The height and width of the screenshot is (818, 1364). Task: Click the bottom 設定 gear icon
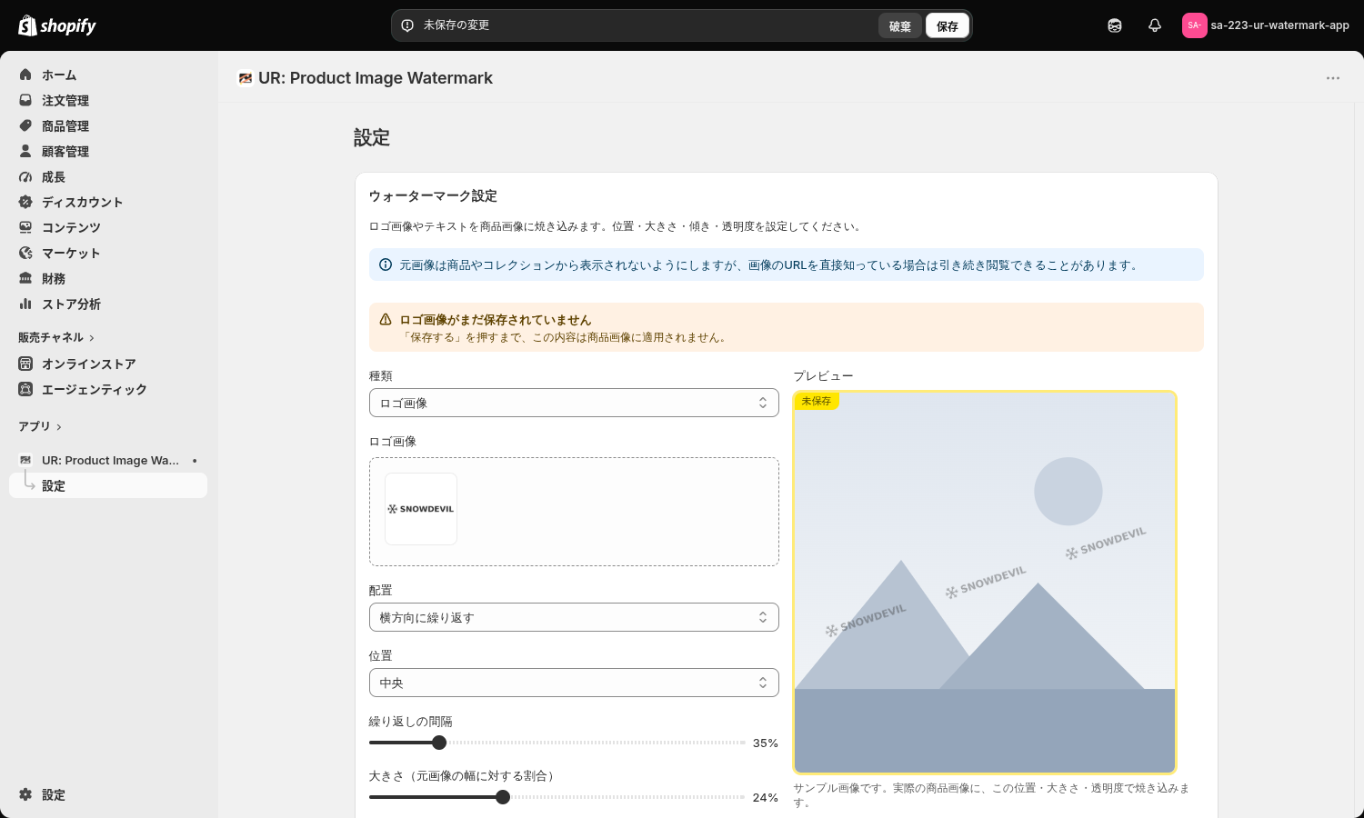point(25,794)
